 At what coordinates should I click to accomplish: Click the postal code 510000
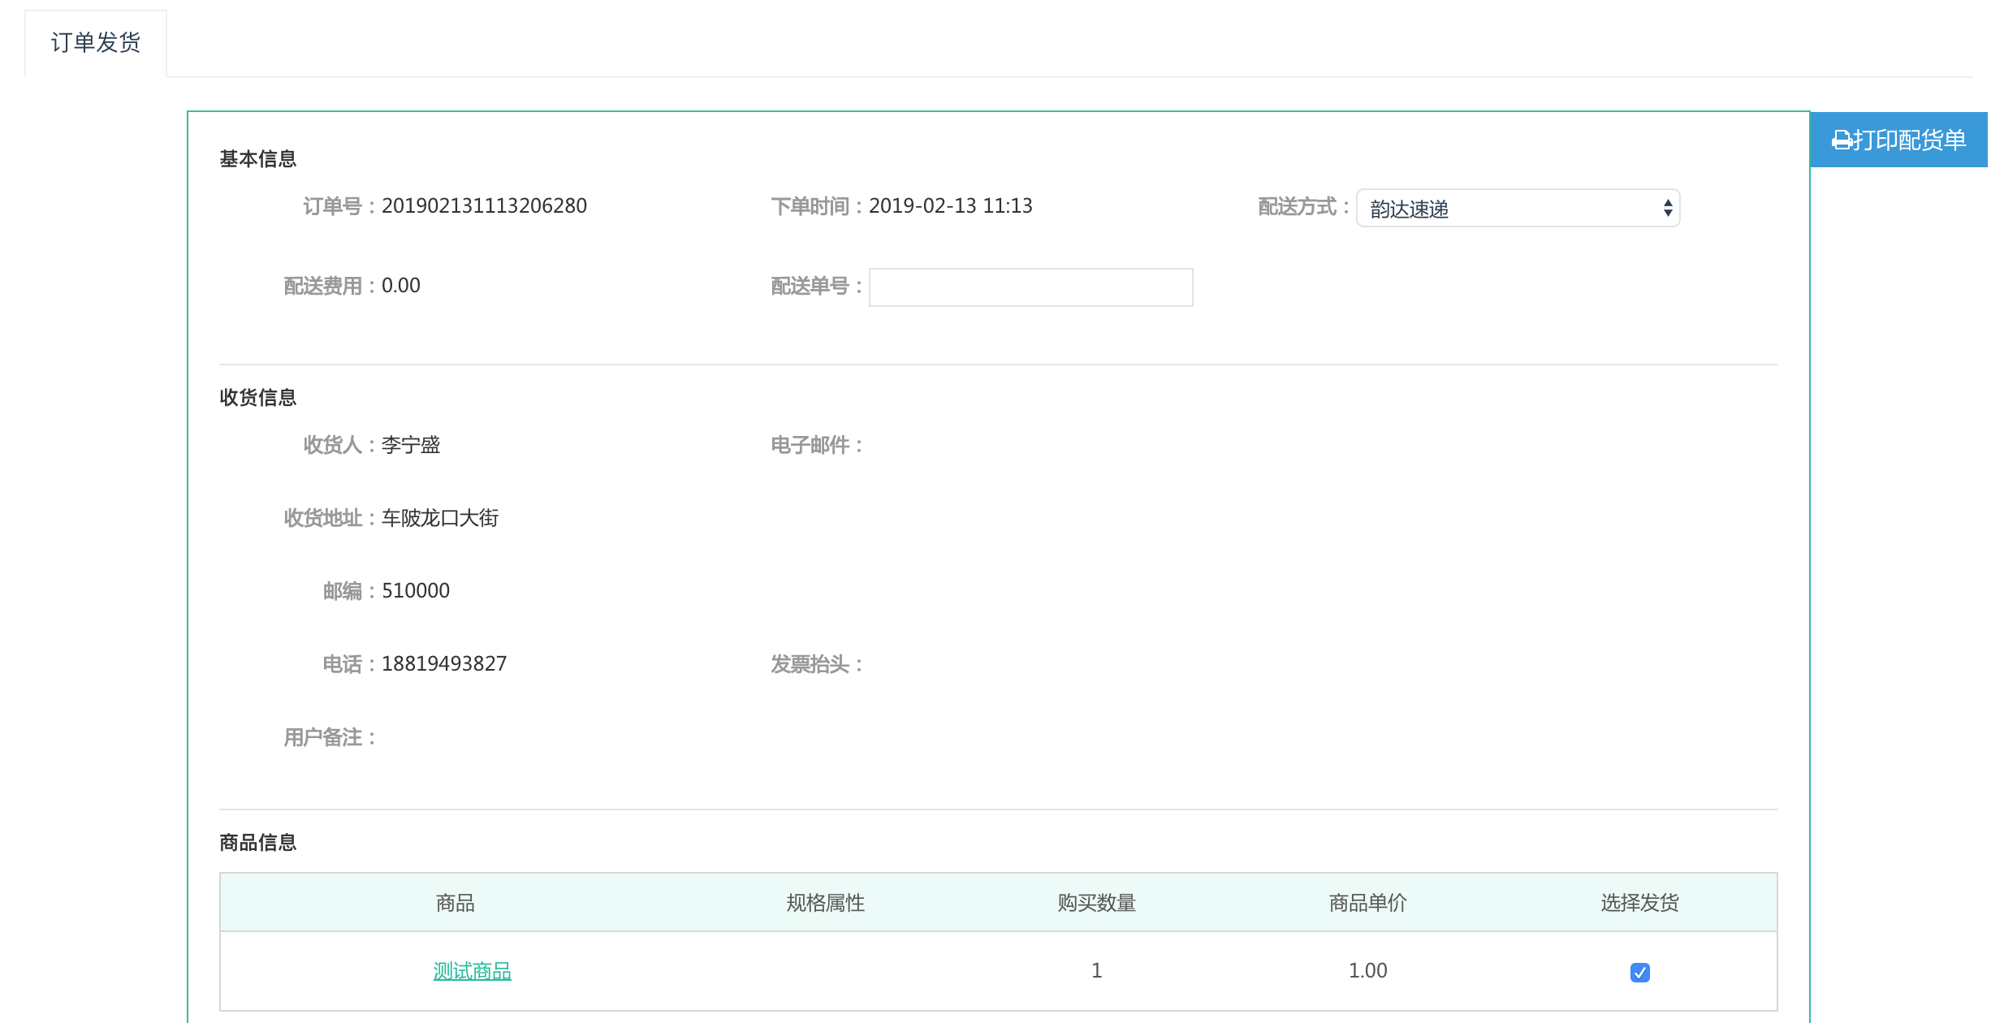[x=416, y=591]
